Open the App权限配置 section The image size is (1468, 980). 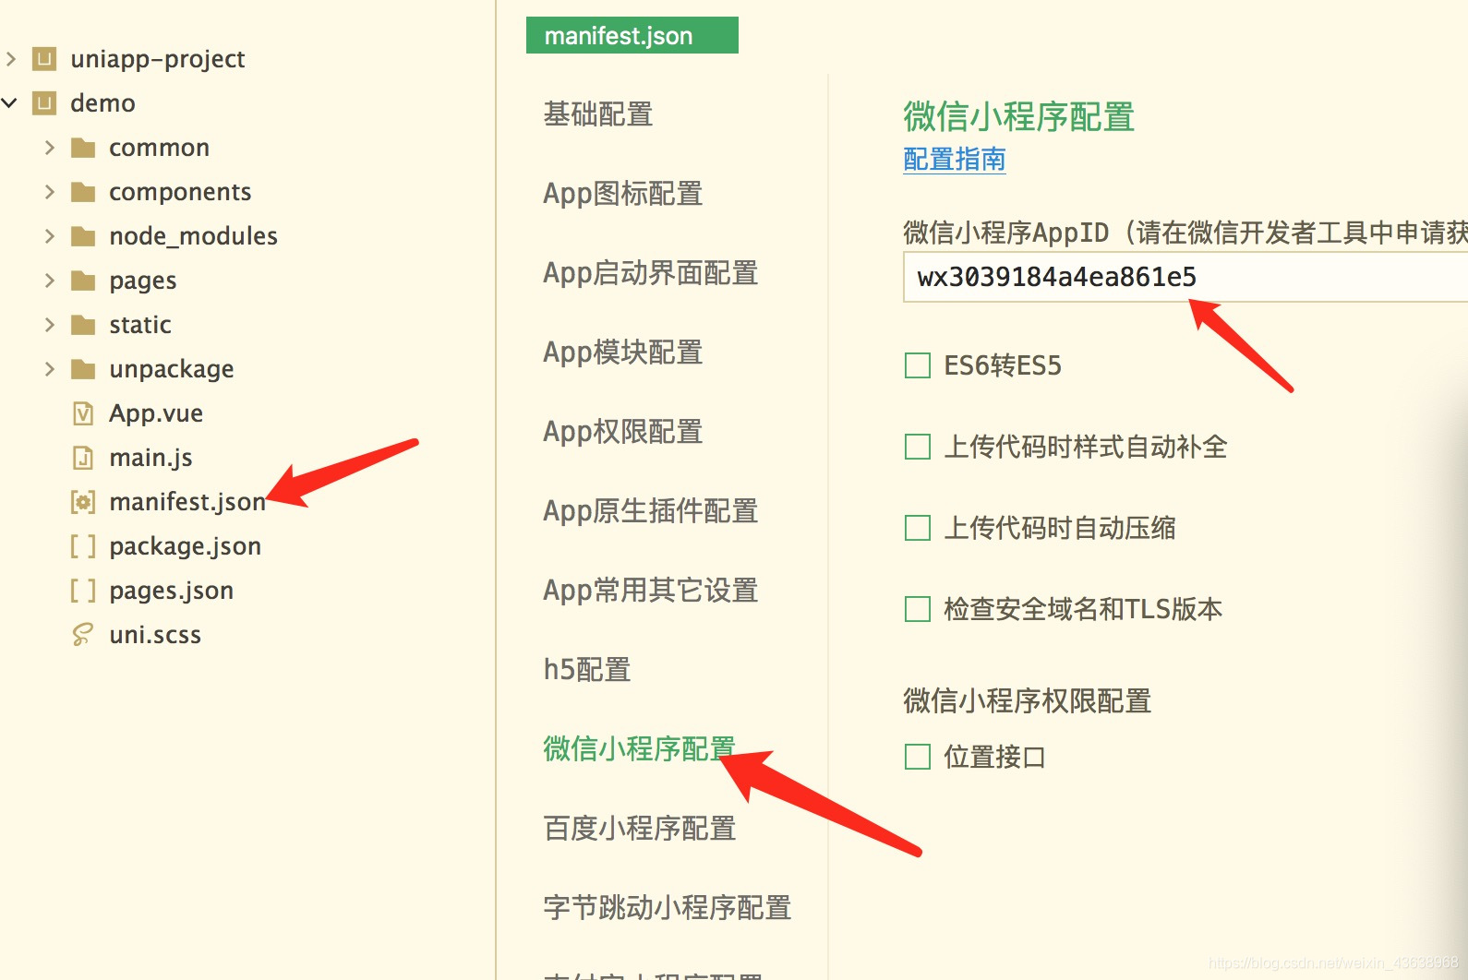pyautogui.click(x=623, y=432)
